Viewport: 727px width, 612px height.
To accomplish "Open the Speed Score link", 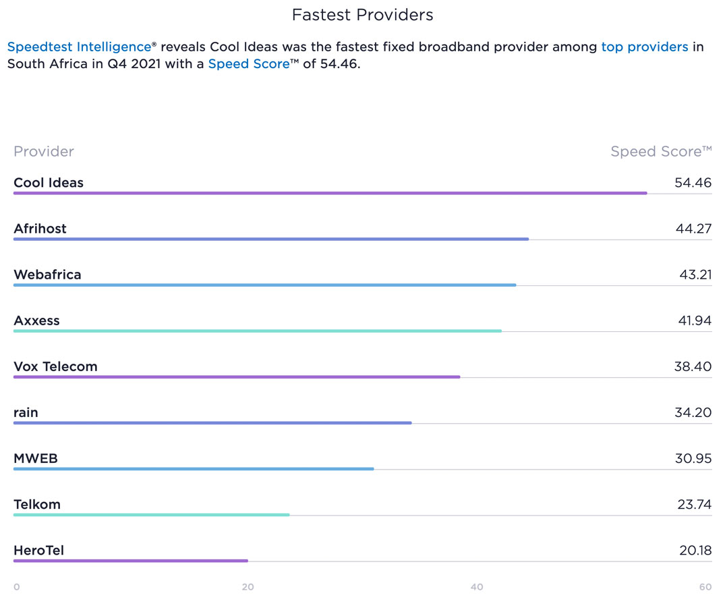I will pyautogui.click(x=248, y=64).
